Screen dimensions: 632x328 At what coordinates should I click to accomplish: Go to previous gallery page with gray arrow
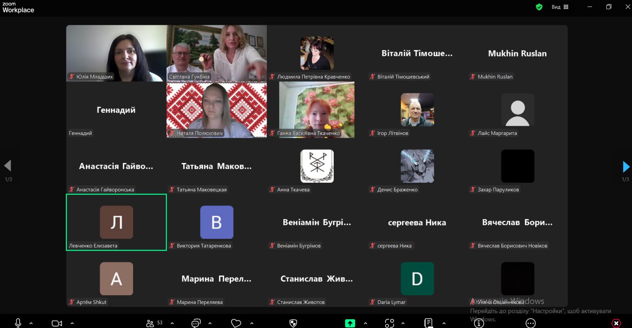(8, 166)
